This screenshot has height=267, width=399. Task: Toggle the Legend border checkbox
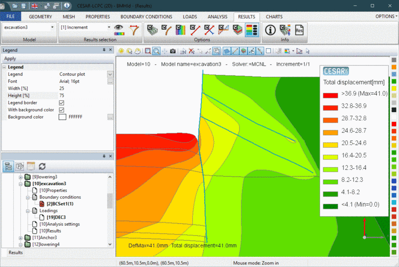pos(62,103)
